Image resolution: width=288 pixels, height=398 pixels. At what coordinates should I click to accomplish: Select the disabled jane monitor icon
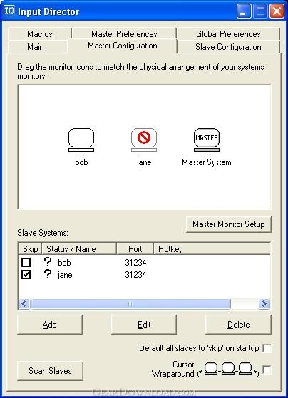(144, 140)
